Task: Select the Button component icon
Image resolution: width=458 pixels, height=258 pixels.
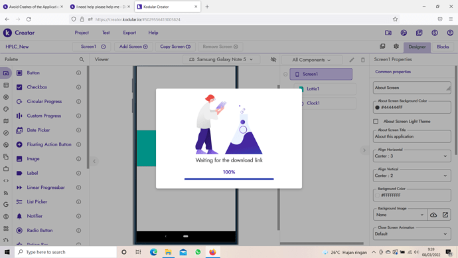Action: click(19, 73)
